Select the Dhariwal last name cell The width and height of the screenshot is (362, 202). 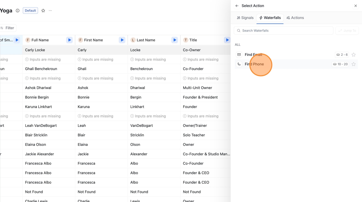(x=154, y=88)
